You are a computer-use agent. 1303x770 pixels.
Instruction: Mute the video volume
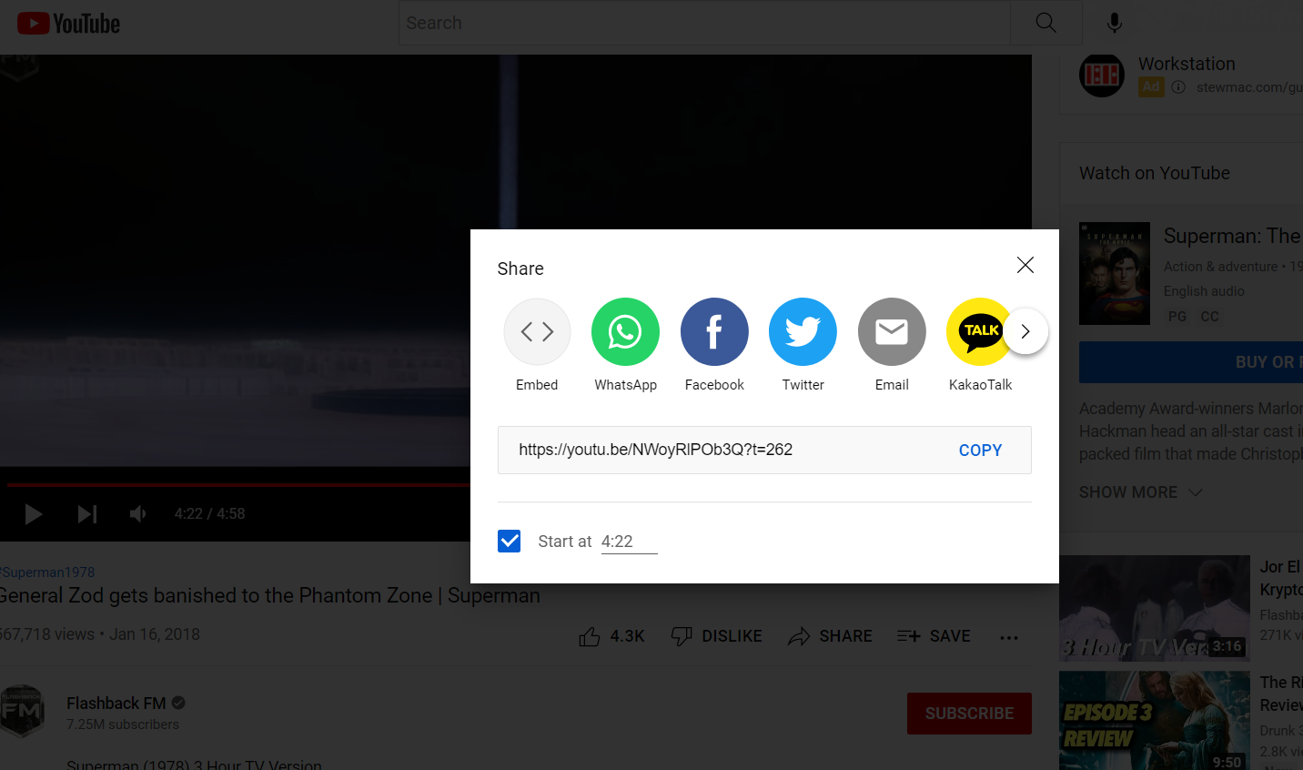point(137,514)
